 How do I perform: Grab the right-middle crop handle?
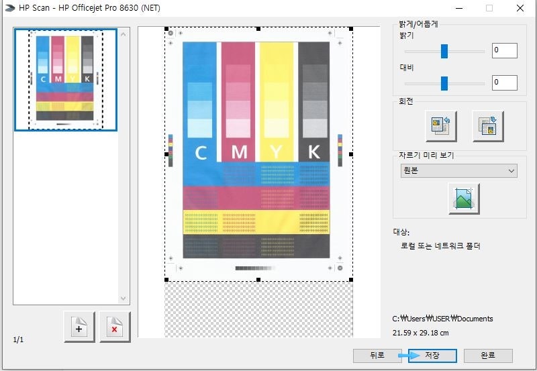coord(351,154)
